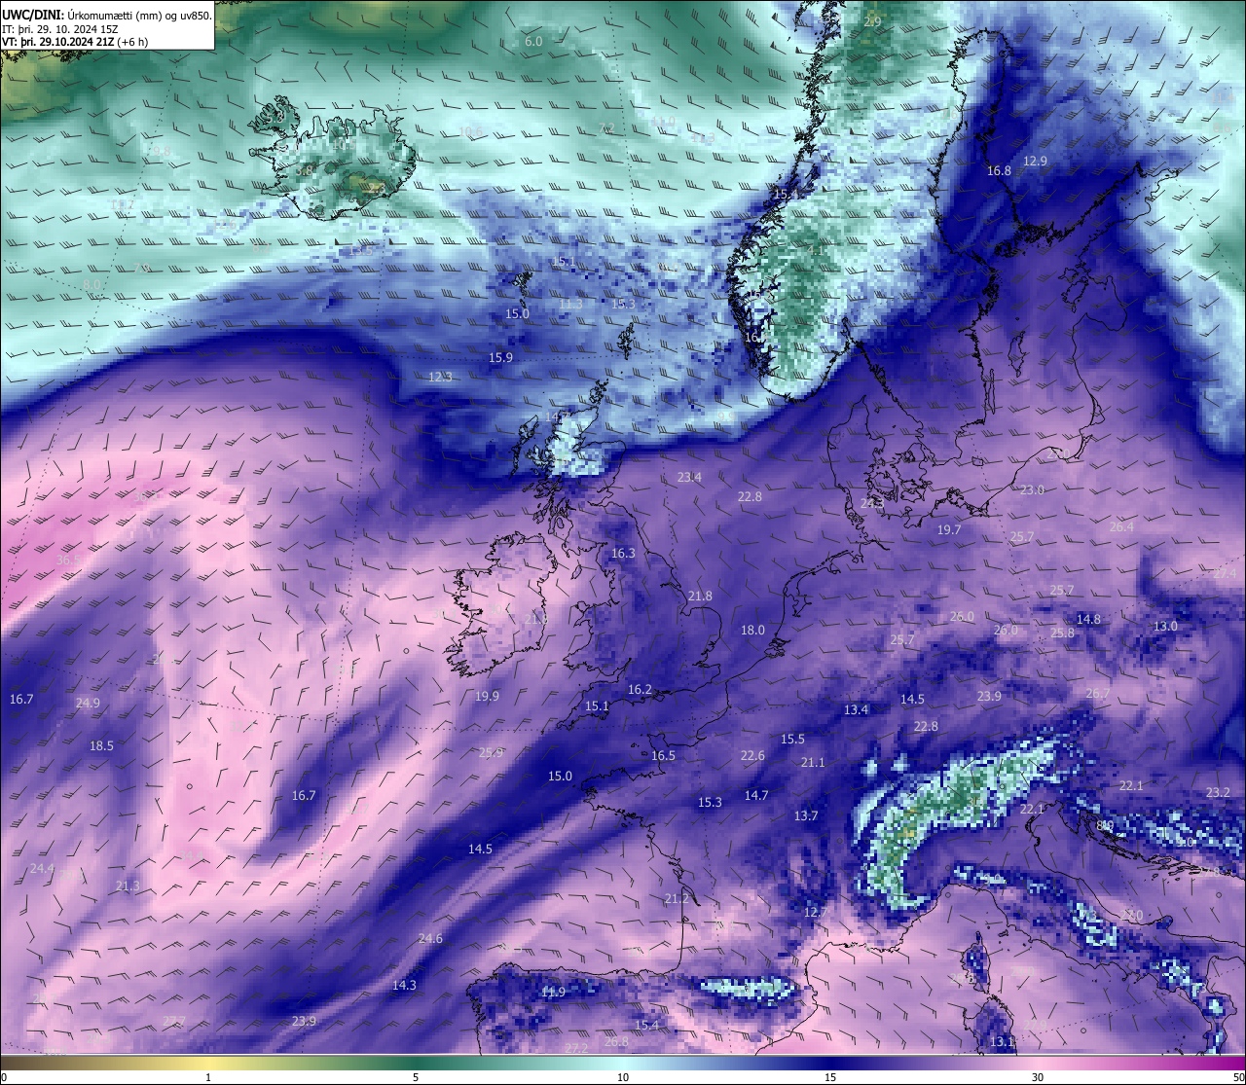Click the 11.9 value over Spain
The height and width of the screenshot is (1085, 1246).
coord(553,992)
